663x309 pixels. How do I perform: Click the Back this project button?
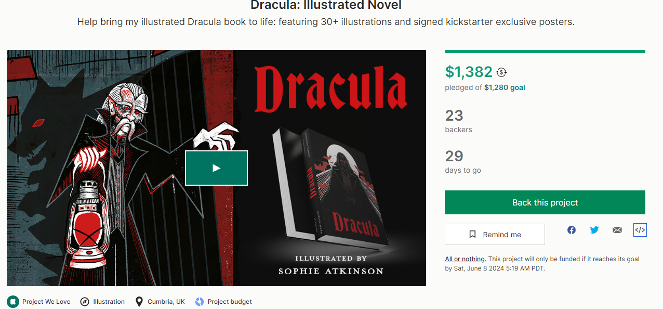point(545,202)
